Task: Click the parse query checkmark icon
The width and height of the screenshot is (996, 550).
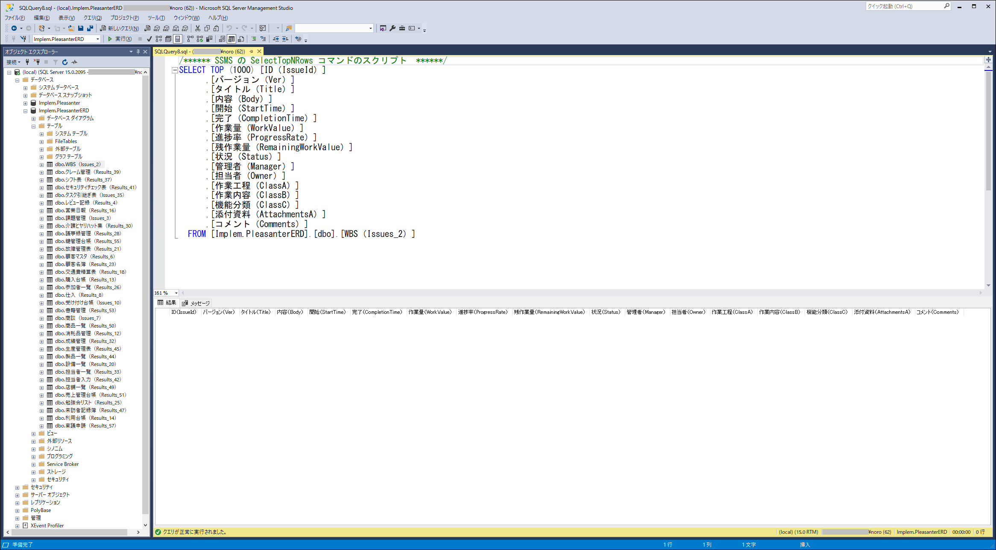Action: pos(149,39)
